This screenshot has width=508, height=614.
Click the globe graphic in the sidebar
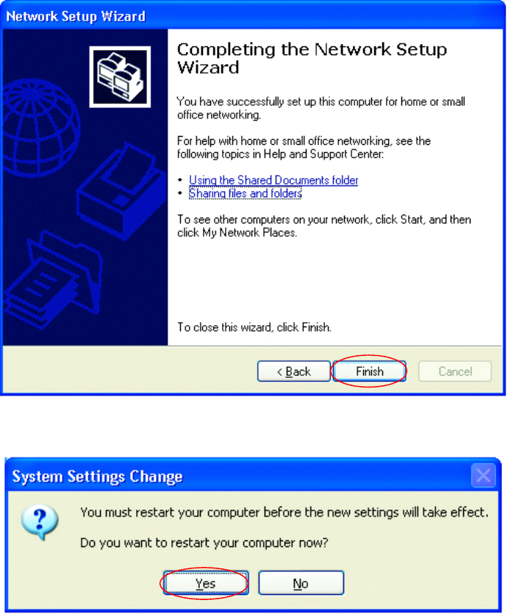[40, 126]
